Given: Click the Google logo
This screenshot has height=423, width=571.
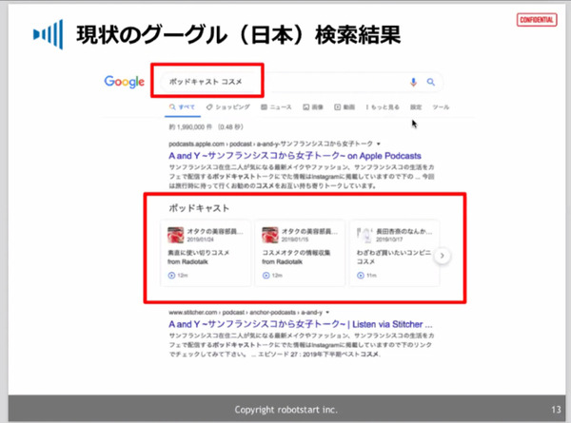Looking at the screenshot, I should point(124,82).
